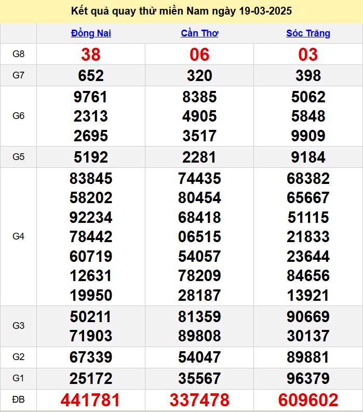The height and width of the screenshot is (412, 363).
Task: Click G4 number 78442
Action: click(x=91, y=237)
